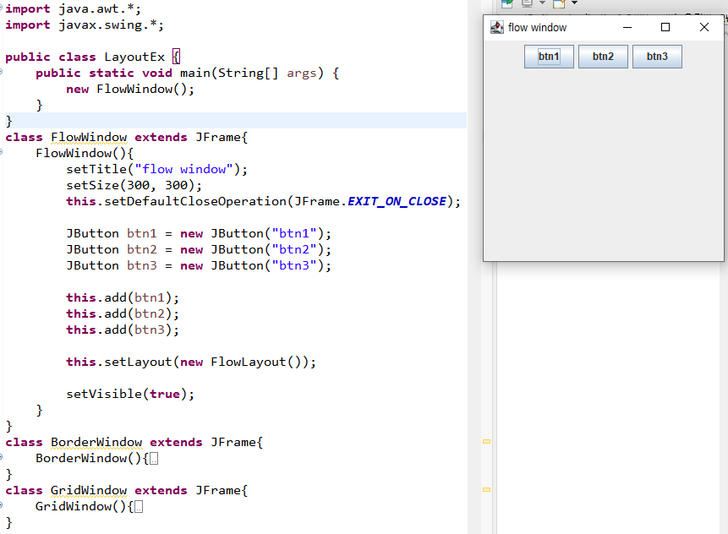This screenshot has width=728, height=534.
Task: Click btn2 in the flow window
Action: [603, 57]
